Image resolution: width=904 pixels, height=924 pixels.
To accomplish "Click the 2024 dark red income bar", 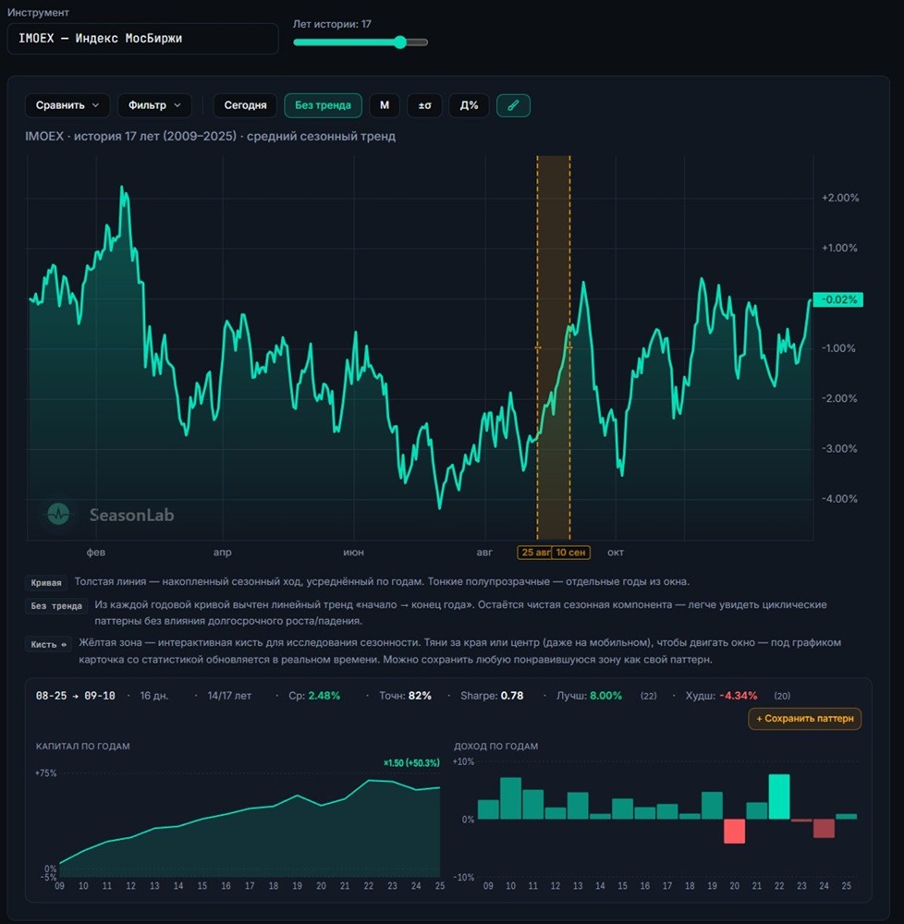I will pos(824,828).
